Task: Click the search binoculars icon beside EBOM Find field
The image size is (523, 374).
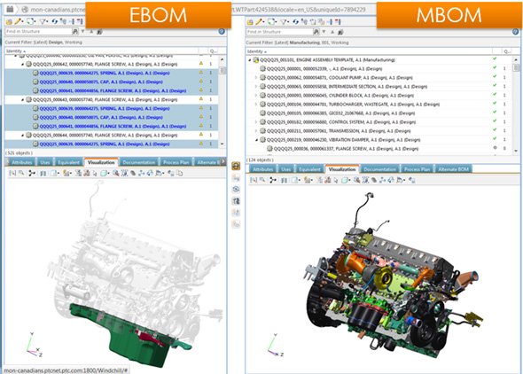Action: point(75,31)
